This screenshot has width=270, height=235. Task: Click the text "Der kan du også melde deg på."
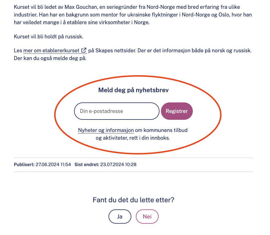[x=50, y=59]
